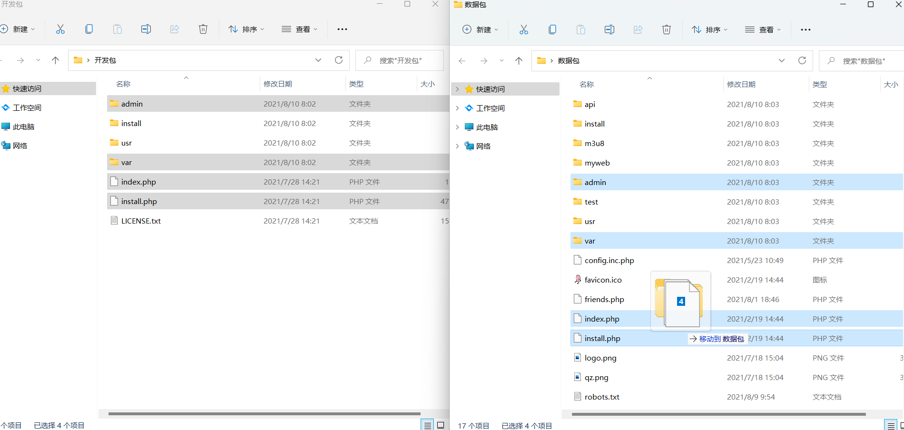Switch to details view in 开发包 status bar
This screenshot has height=430, width=904.
pyautogui.click(x=428, y=425)
